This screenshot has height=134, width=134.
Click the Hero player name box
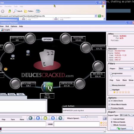pos(47,96)
